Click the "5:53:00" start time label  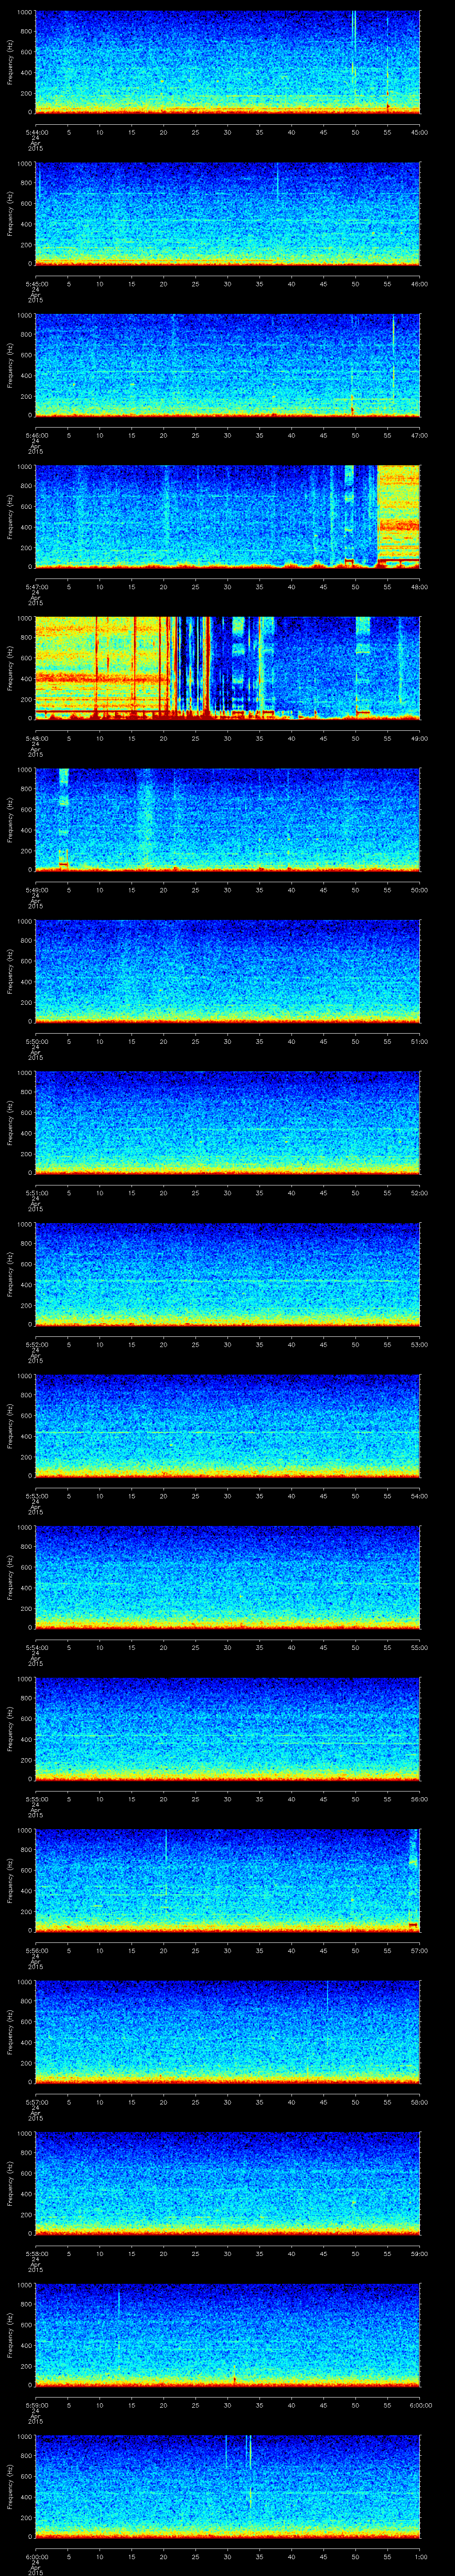pos(35,1496)
